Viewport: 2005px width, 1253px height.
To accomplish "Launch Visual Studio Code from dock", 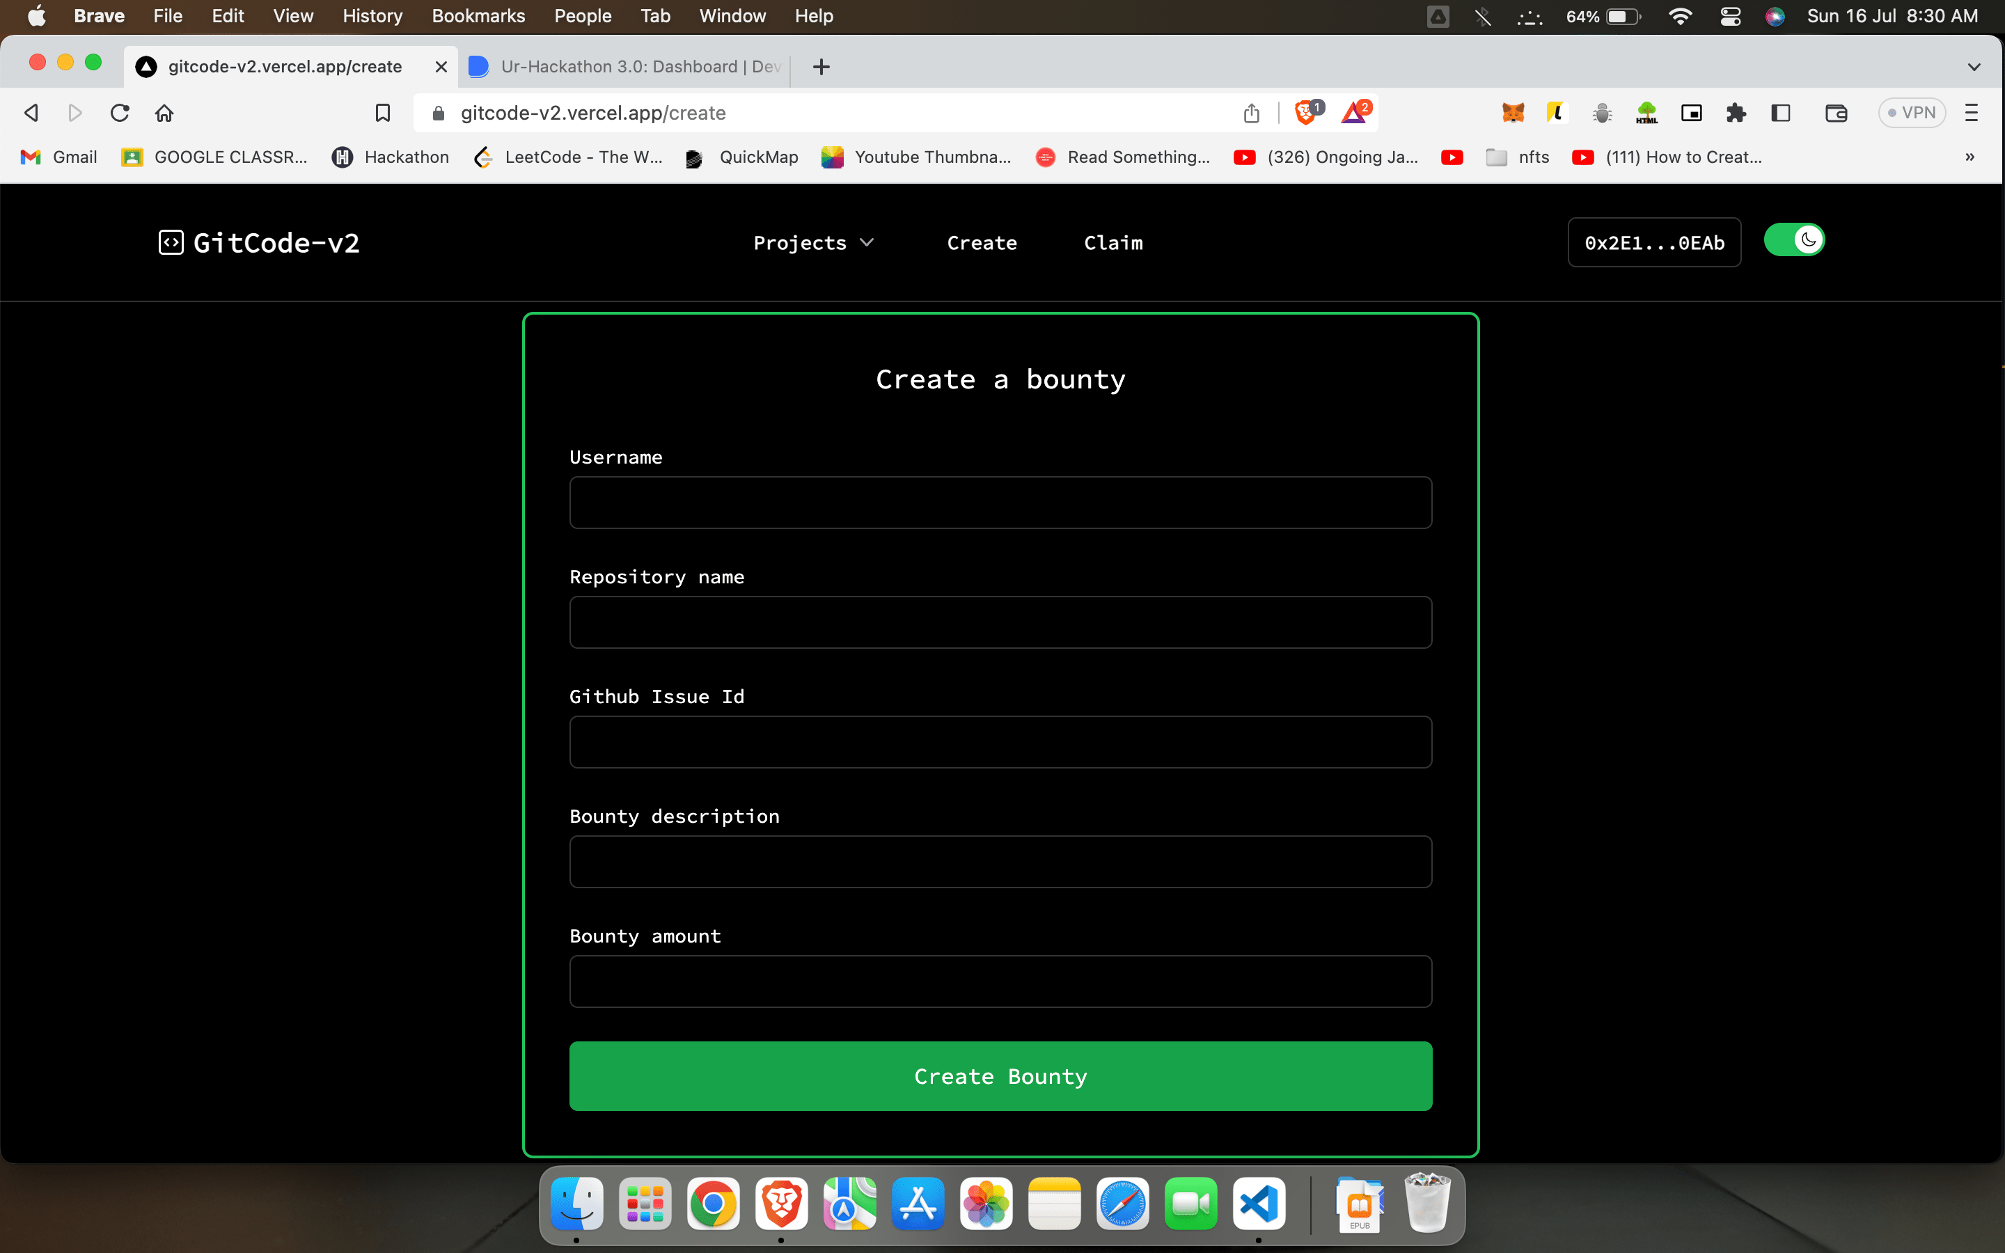I will (x=1259, y=1204).
